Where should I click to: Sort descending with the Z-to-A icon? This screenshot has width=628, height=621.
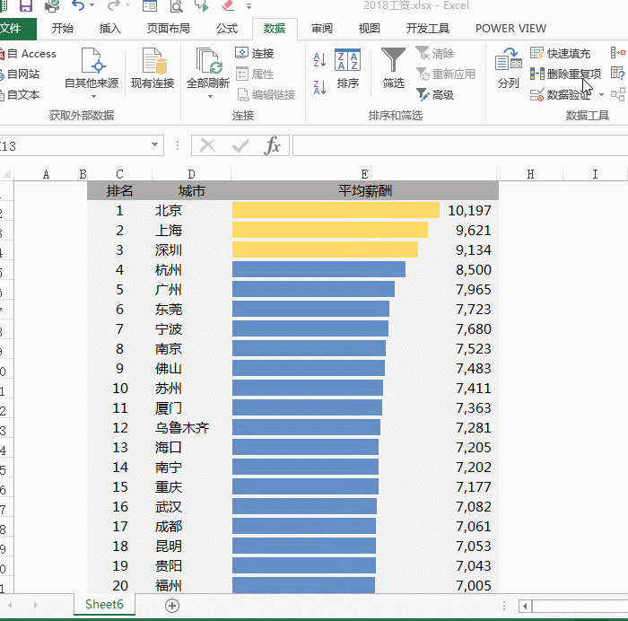click(320, 88)
